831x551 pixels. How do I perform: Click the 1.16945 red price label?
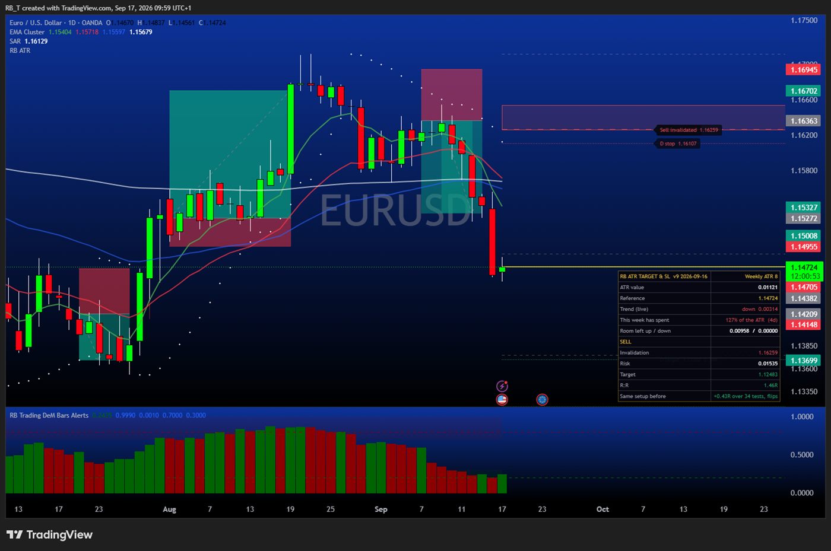click(x=804, y=70)
